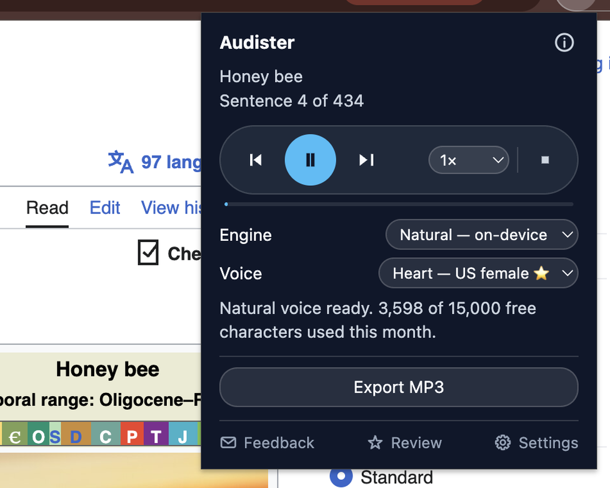Click the Devonian D period swatch
This screenshot has height=488, width=610.
tap(76, 434)
